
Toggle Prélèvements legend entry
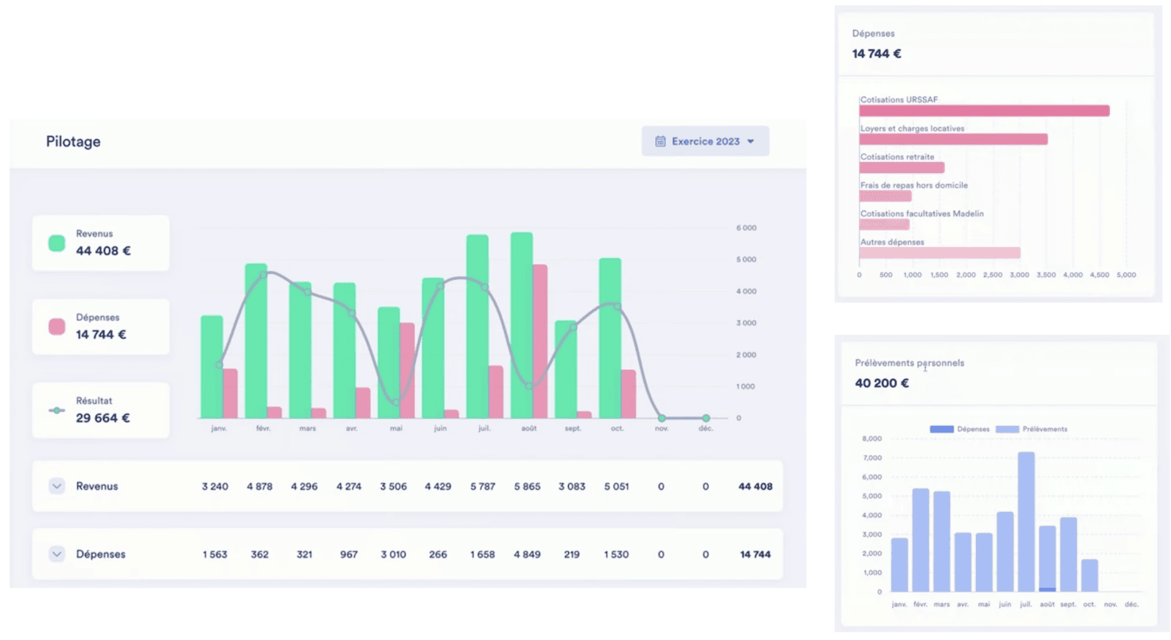[x=1031, y=429]
